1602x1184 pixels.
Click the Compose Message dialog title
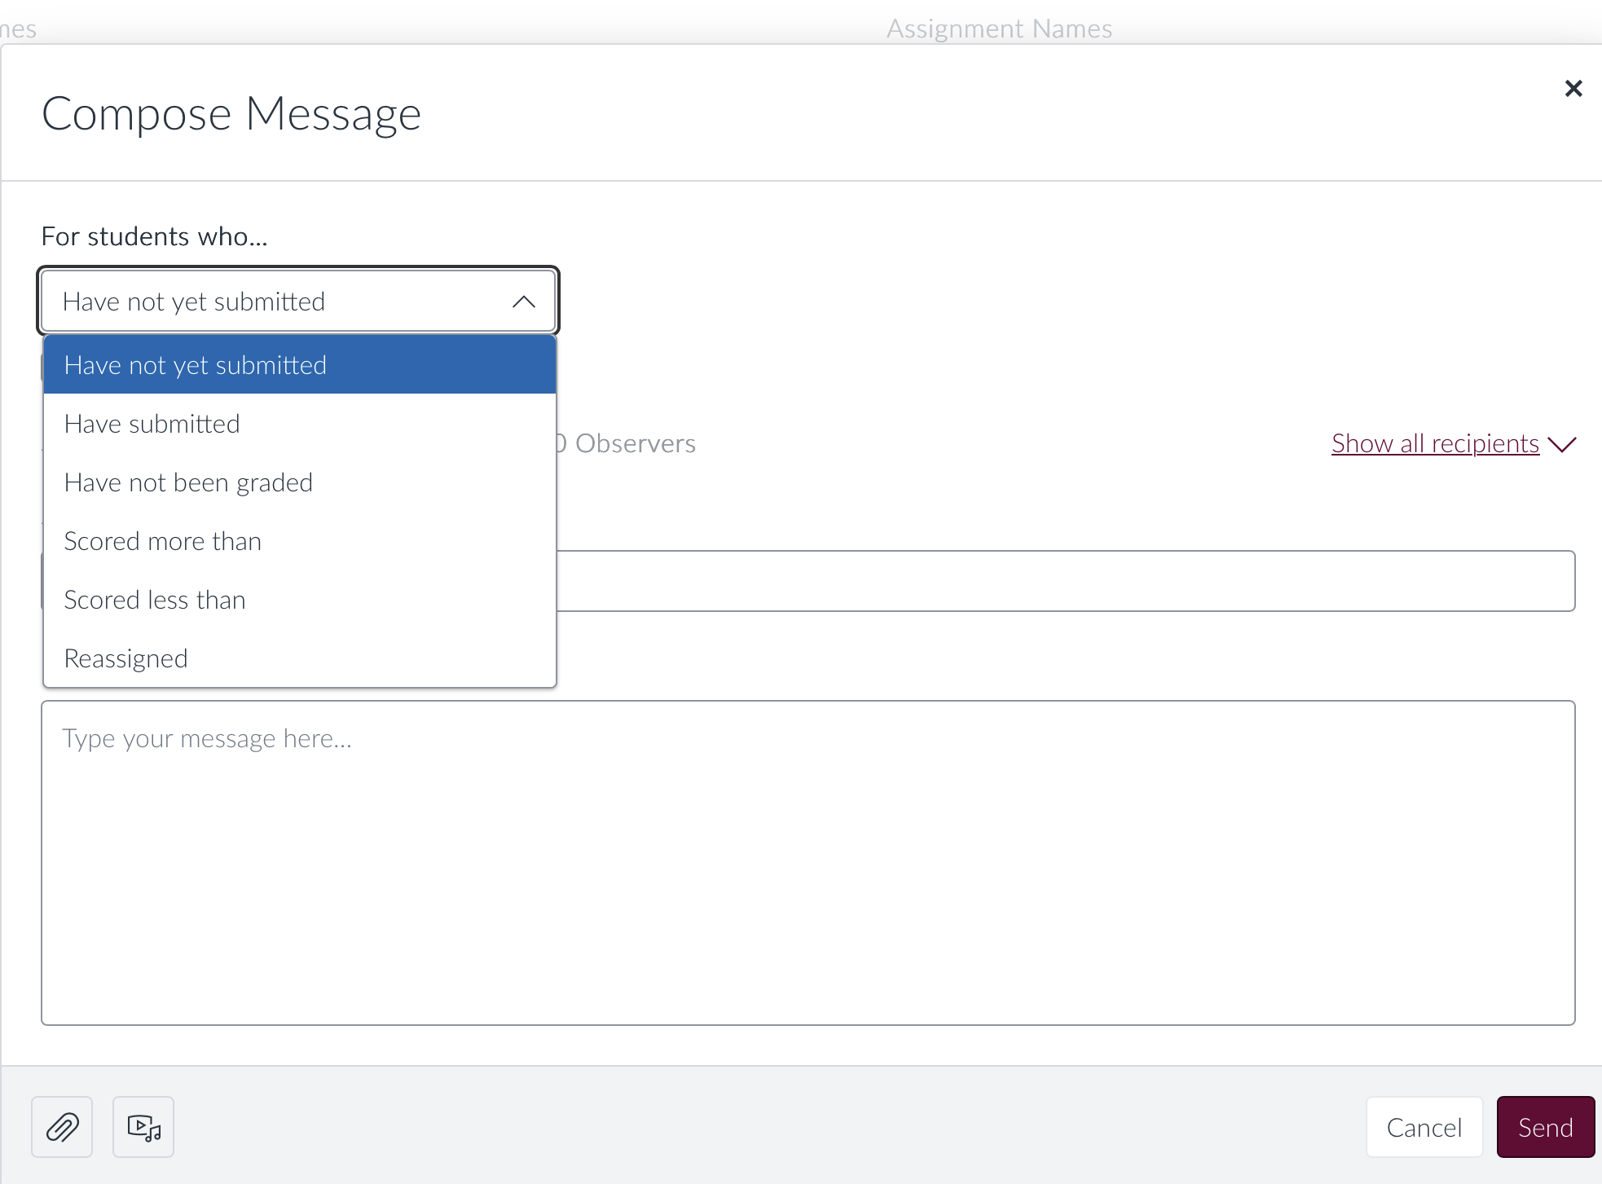231,113
